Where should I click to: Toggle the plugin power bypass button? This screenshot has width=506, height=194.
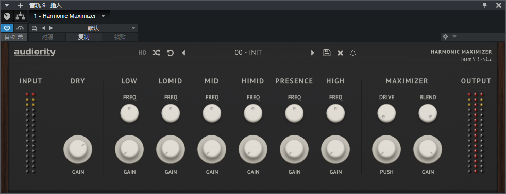[7, 28]
